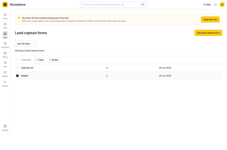The height and width of the screenshot is (150, 227).
Task: Click the Waitlist row count 0
Action: coord(107,76)
